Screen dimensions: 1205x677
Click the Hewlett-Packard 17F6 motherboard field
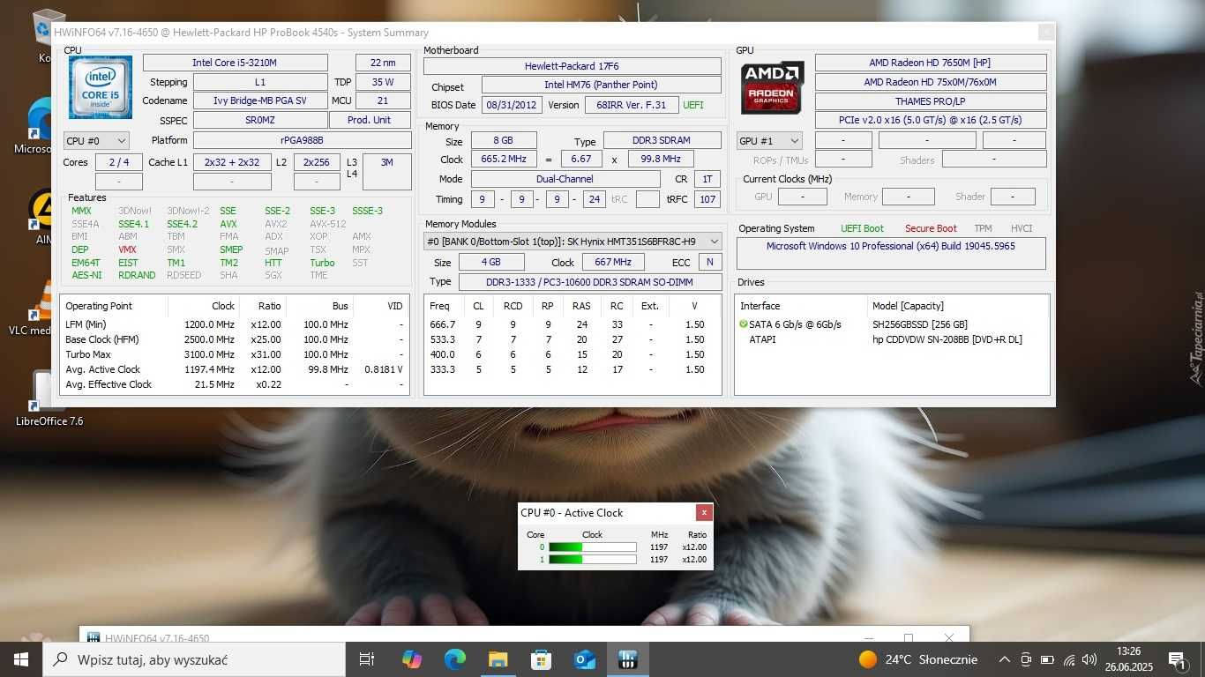click(573, 66)
